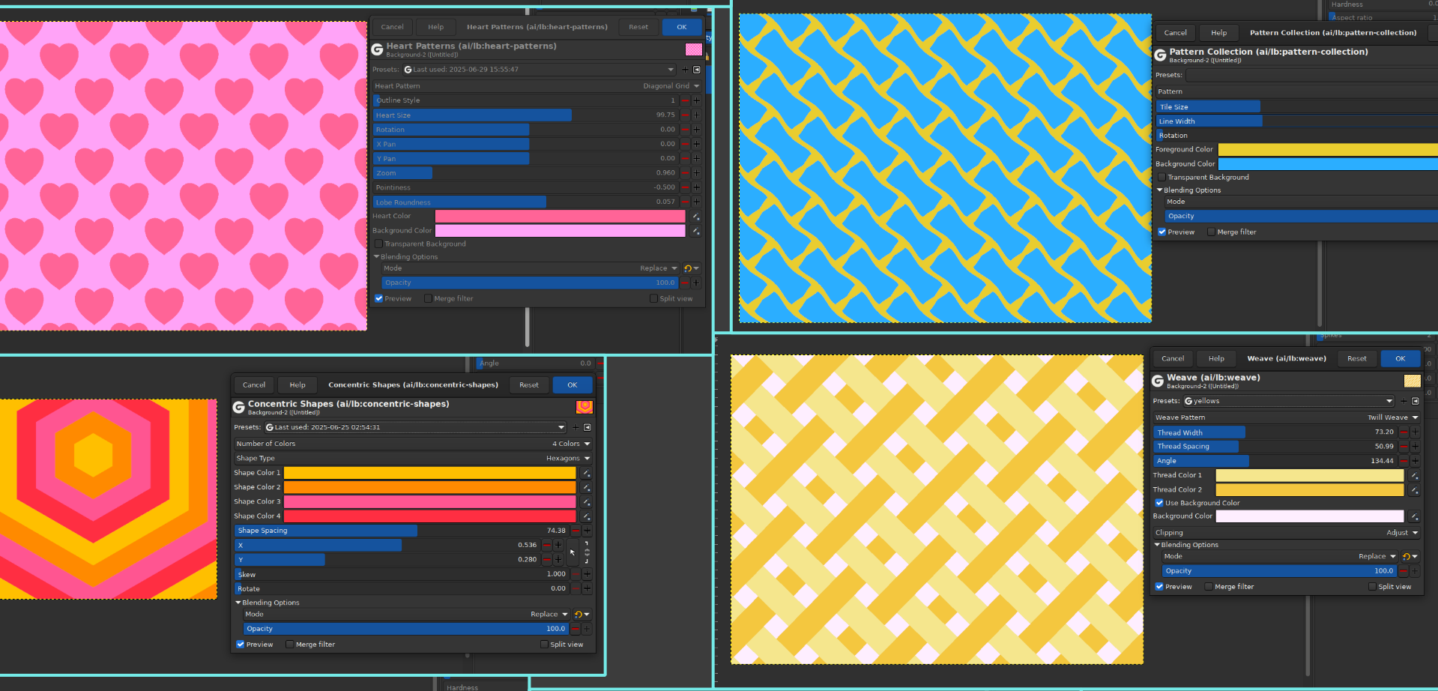Viewport: 1438px width, 691px height.
Task: Increase the X value in Concentric Shapes
Action: click(558, 546)
